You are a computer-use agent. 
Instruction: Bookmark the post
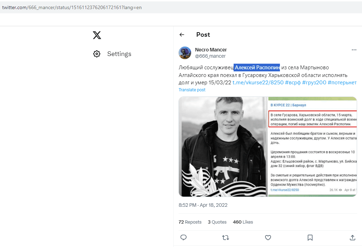coord(310,237)
